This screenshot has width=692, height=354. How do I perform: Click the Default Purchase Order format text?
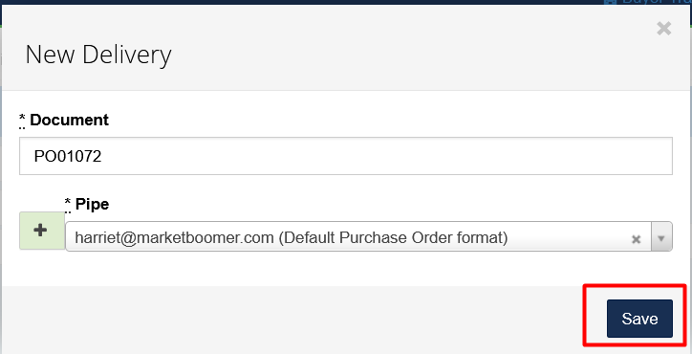tap(393, 238)
